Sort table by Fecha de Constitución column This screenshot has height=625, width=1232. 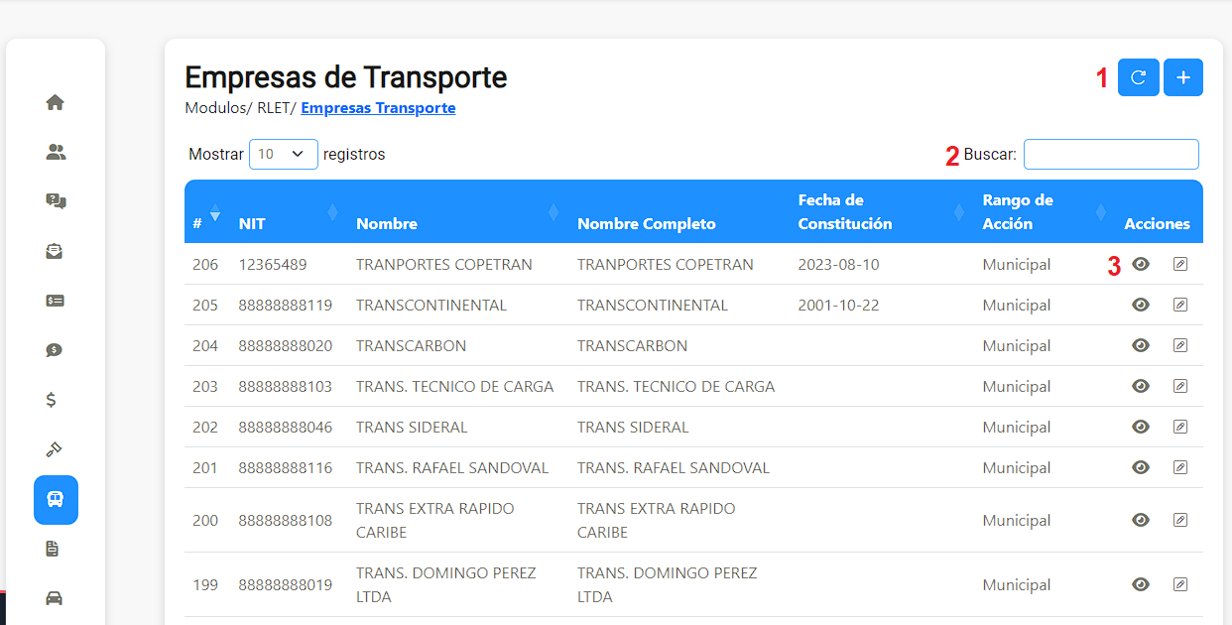click(882, 212)
